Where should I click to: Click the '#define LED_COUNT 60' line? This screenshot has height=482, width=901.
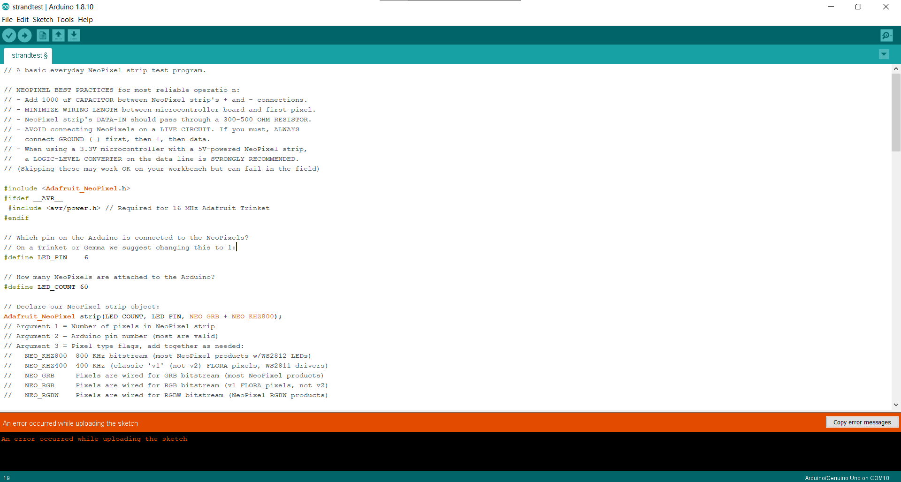click(46, 287)
